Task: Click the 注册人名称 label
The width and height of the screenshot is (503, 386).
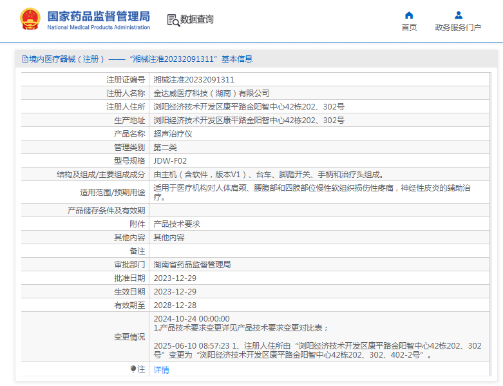Action: point(126,93)
